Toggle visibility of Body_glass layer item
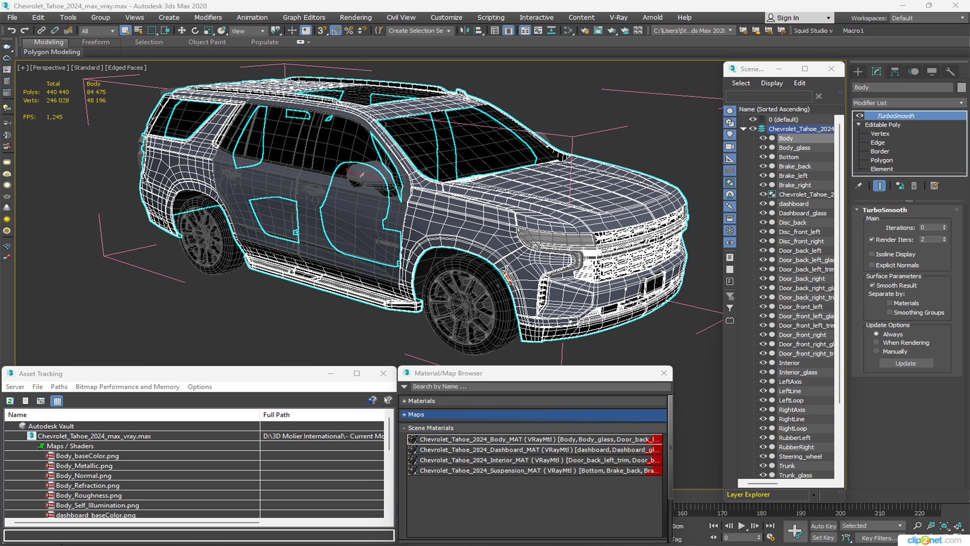This screenshot has height=546, width=970. tap(763, 148)
